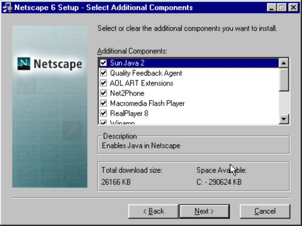The width and height of the screenshot is (302, 226).
Task: Cancel the Netscape 6 setup
Action: coord(265,212)
